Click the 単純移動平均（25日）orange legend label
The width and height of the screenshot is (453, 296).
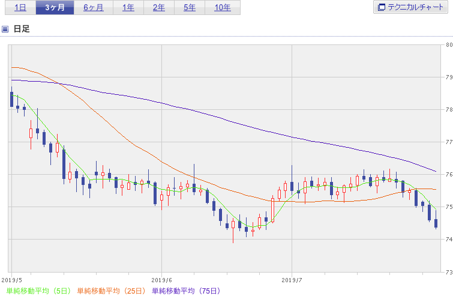[x=111, y=291]
